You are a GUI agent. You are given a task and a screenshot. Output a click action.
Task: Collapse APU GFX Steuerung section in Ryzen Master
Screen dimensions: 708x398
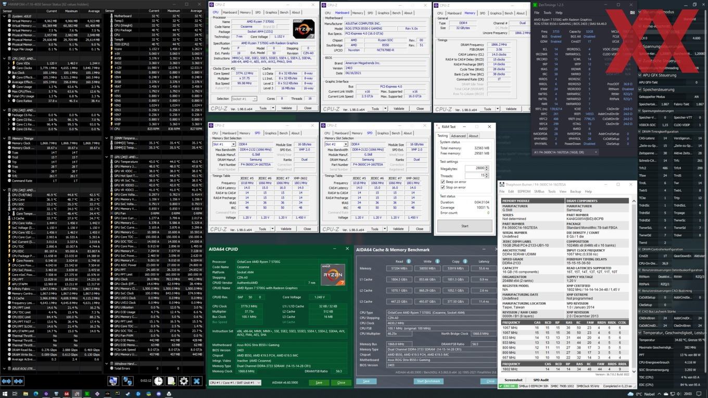(641, 75)
